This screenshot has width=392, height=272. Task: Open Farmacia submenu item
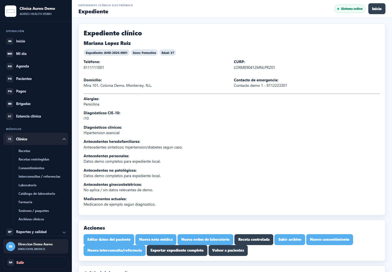pyautogui.click(x=25, y=202)
